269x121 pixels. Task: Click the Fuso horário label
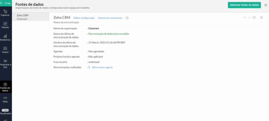[x=60, y=62]
